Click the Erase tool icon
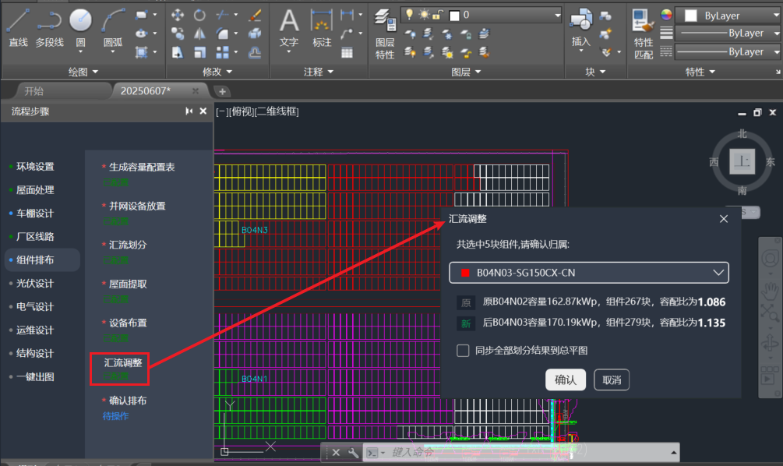 (x=256, y=15)
